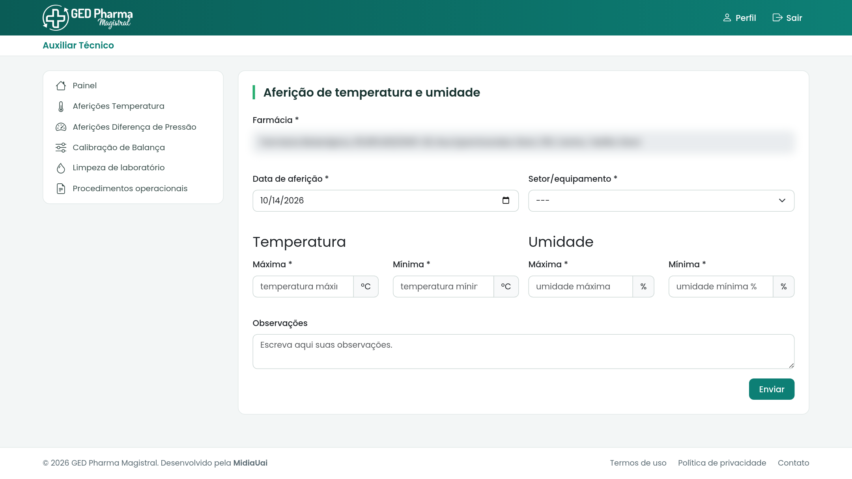
Task: Click the Umidade section heading
Action: [561, 242]
